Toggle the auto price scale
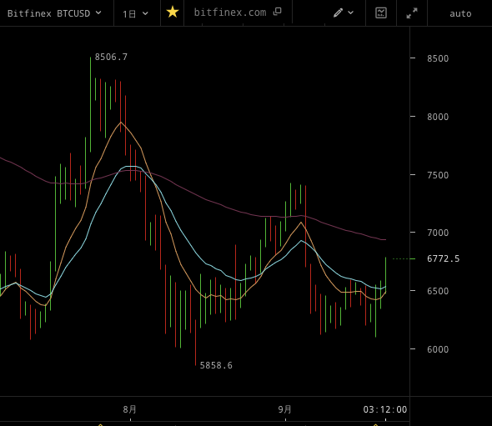Screen dimensions: 492x426 click(460, 14)
